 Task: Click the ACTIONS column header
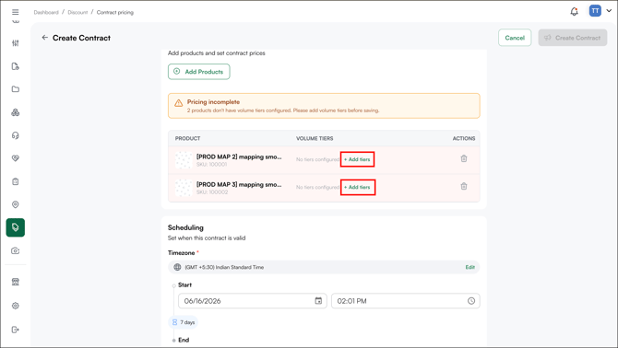pos(463,138)
